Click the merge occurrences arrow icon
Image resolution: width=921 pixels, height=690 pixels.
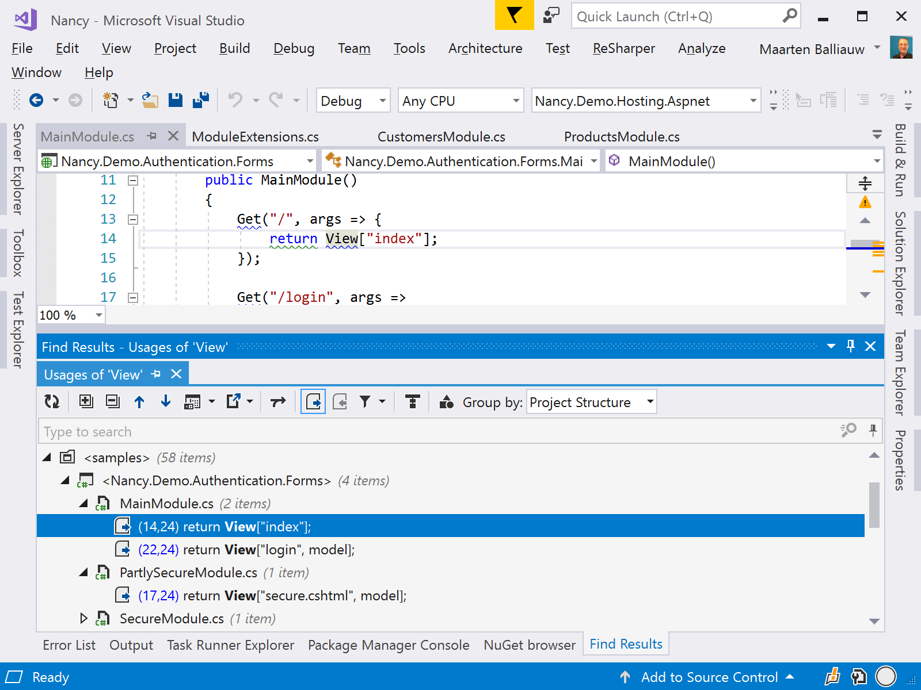278,401
